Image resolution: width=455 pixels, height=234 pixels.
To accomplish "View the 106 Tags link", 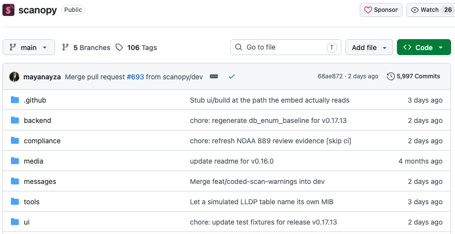I will pos(136,48).
